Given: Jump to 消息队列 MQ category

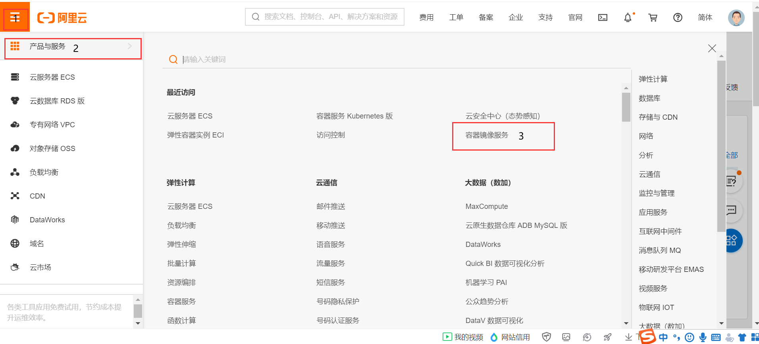Looking at the screenshot, I should click(x=660, y=250).
